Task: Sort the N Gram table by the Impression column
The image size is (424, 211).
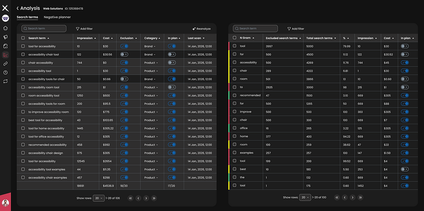Action: pos(367,38)
